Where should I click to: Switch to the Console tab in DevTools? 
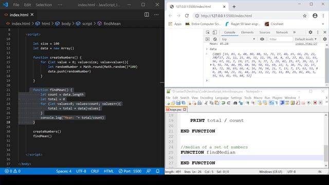point(230,32)
